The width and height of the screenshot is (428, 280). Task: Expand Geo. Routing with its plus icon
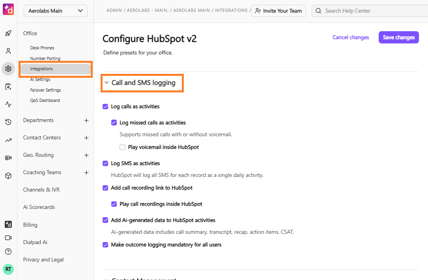coord(86,155)
